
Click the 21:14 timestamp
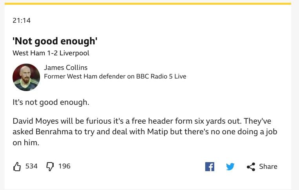[x=22, y=20]
